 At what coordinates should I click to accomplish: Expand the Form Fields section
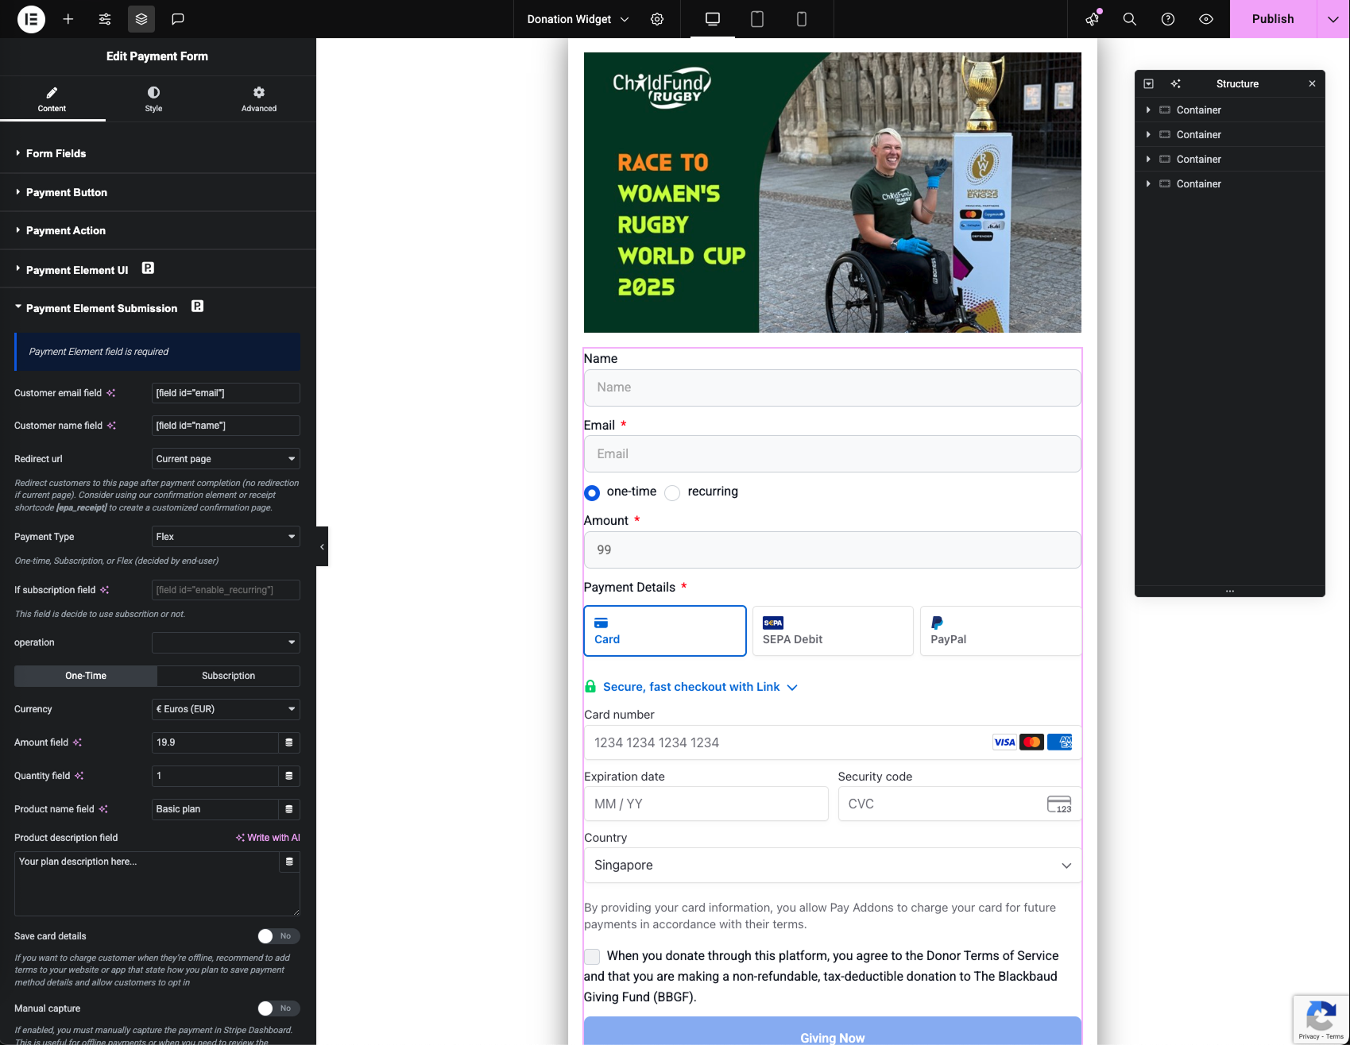coord(56,153)
